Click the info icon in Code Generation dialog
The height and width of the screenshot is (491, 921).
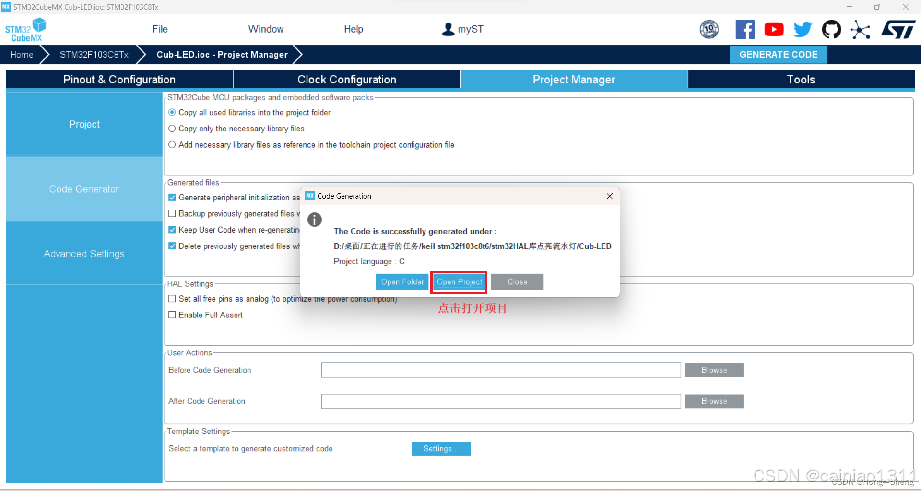315,220
